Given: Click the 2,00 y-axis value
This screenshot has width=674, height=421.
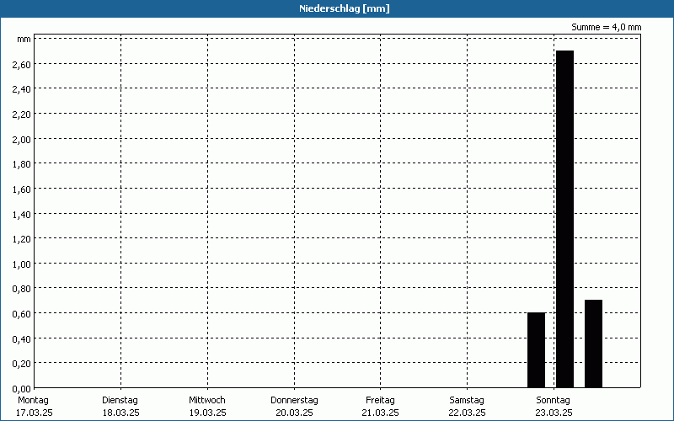Looking at the screenshot, I should point(22,139).
